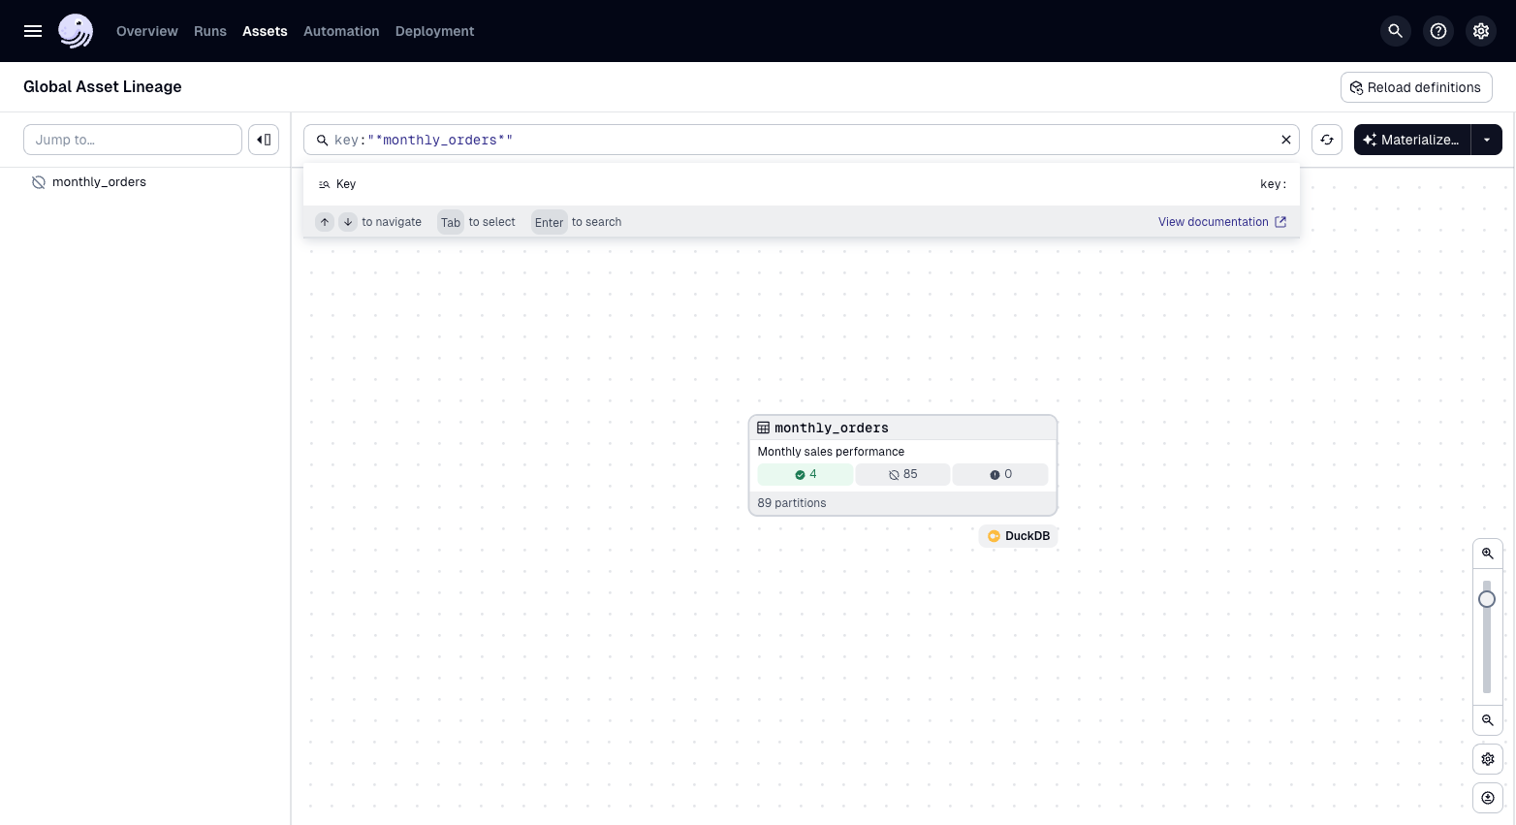This screenshot has width=1516, height=825.
Task: Select the Key filter suggestion
Action: click(x=346, y=184)
